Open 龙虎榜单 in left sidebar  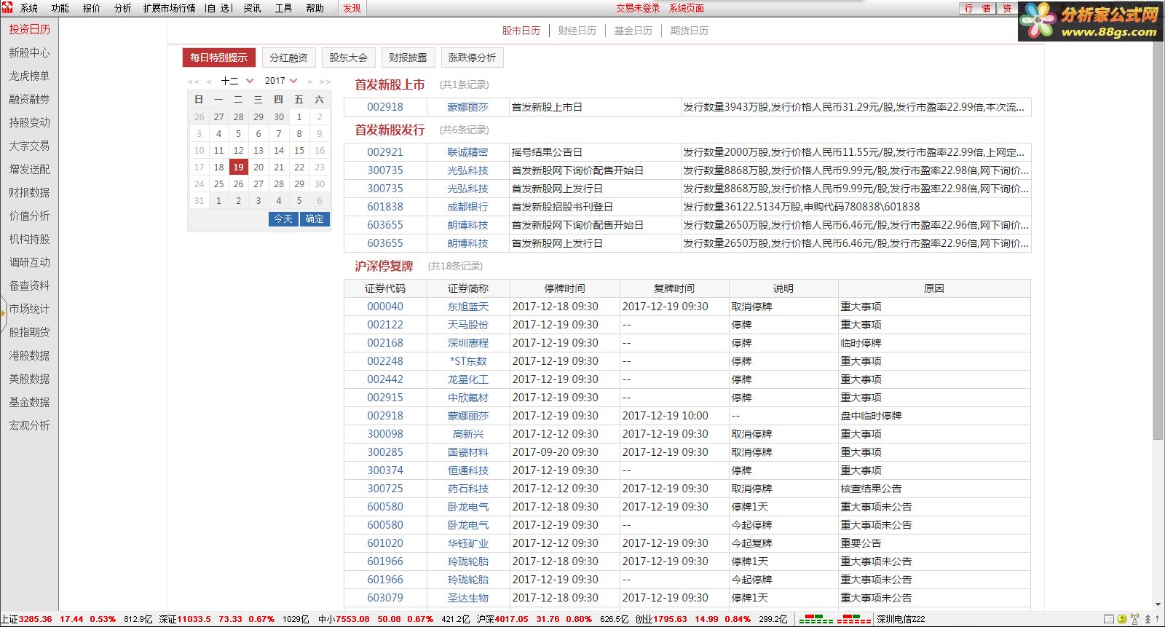(x=29, y=76)
